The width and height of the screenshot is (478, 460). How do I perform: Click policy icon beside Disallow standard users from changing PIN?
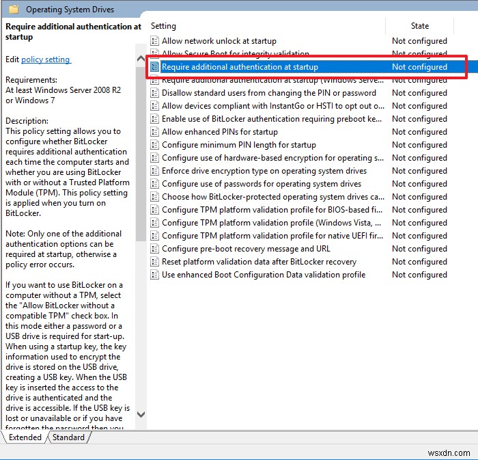(155, 93)
